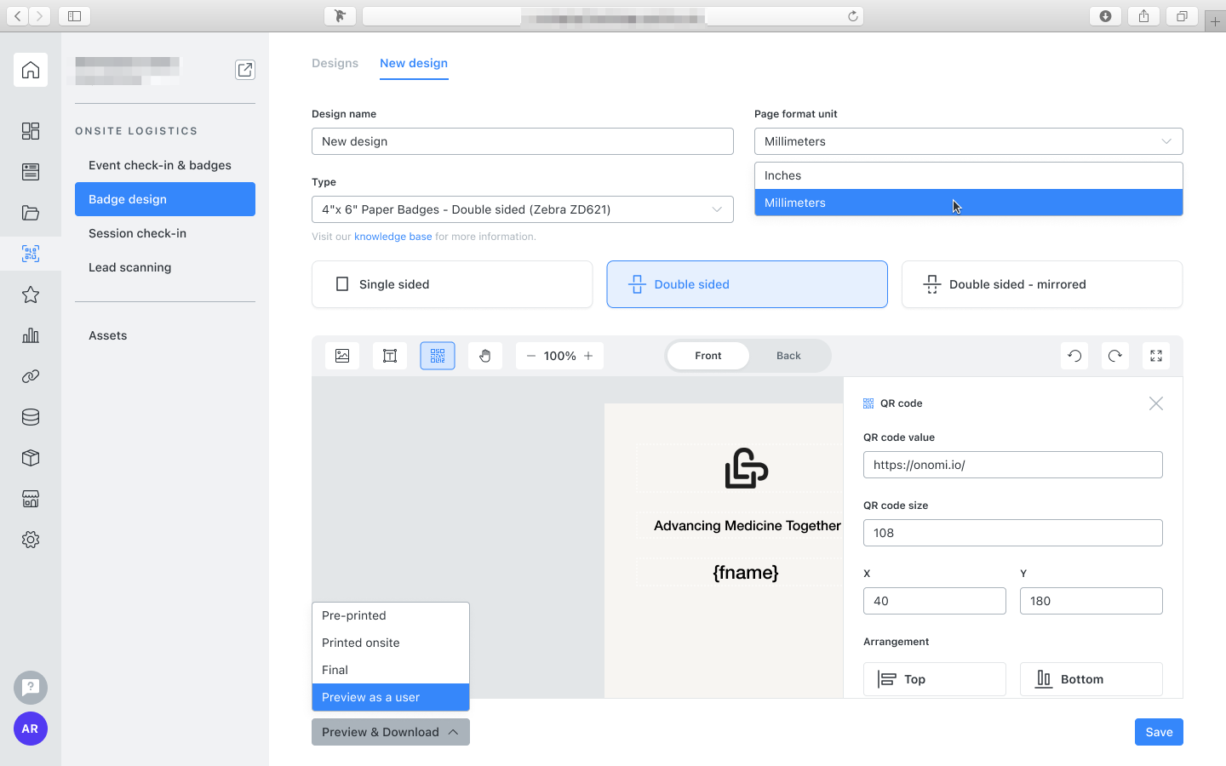The height and width of the screenshot is (766, 1226).
Task: Open the help question bubble
Action: click(x=31, y=688)
